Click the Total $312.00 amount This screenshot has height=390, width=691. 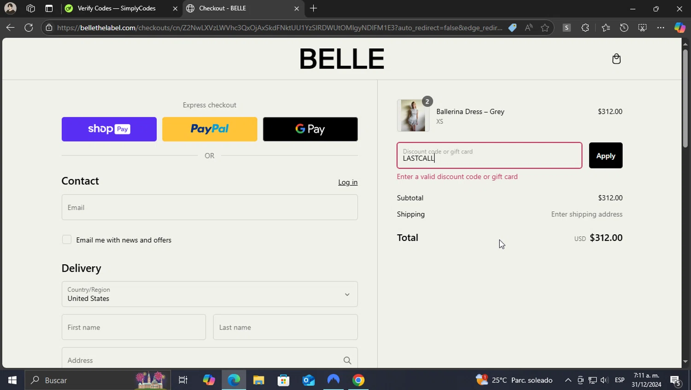(606, 238)
